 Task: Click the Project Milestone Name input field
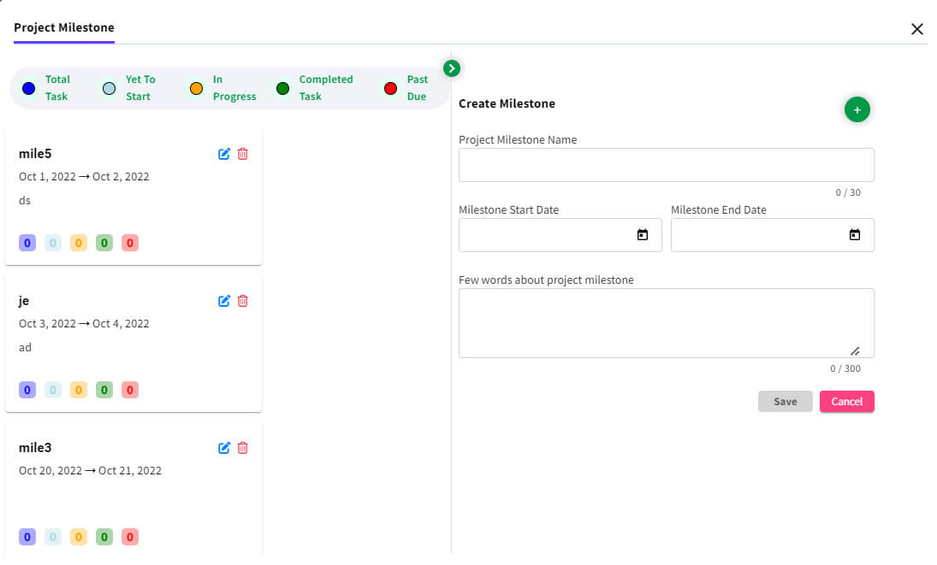click(x=666, y=164)
